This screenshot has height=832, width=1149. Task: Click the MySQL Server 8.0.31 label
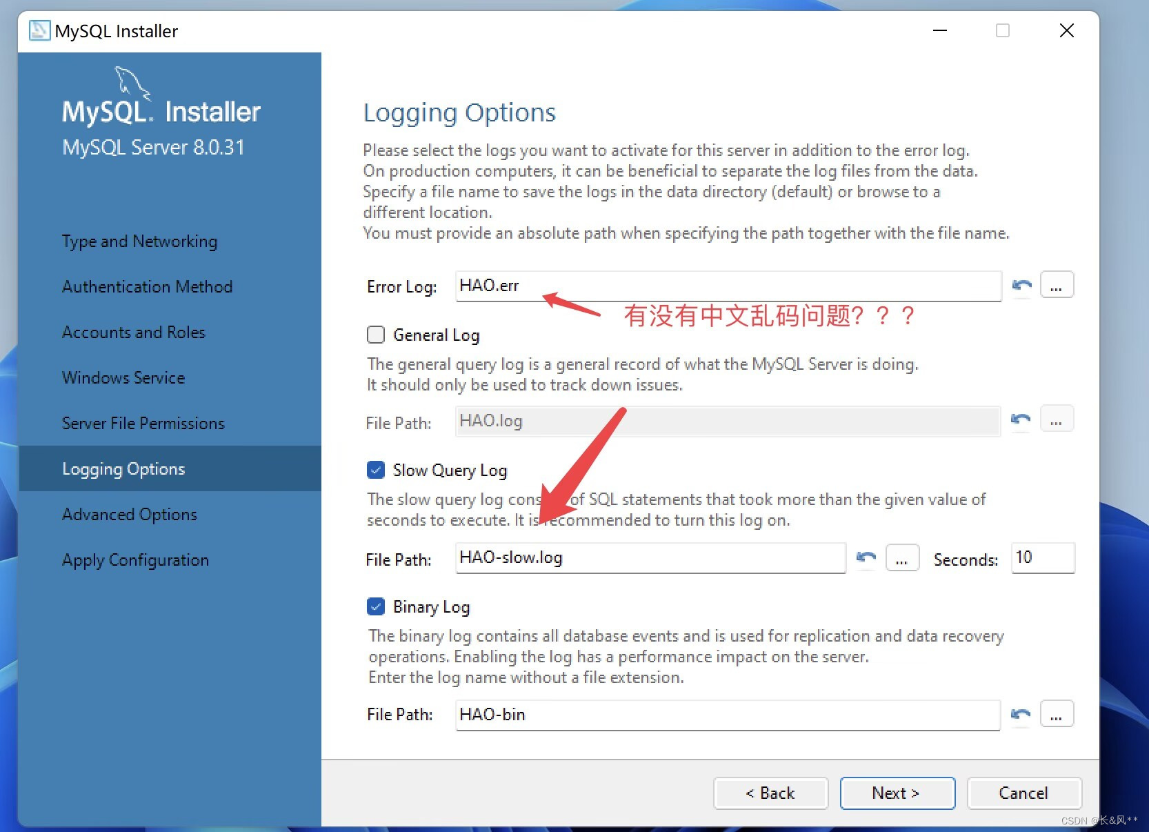[x=153, y=148]
